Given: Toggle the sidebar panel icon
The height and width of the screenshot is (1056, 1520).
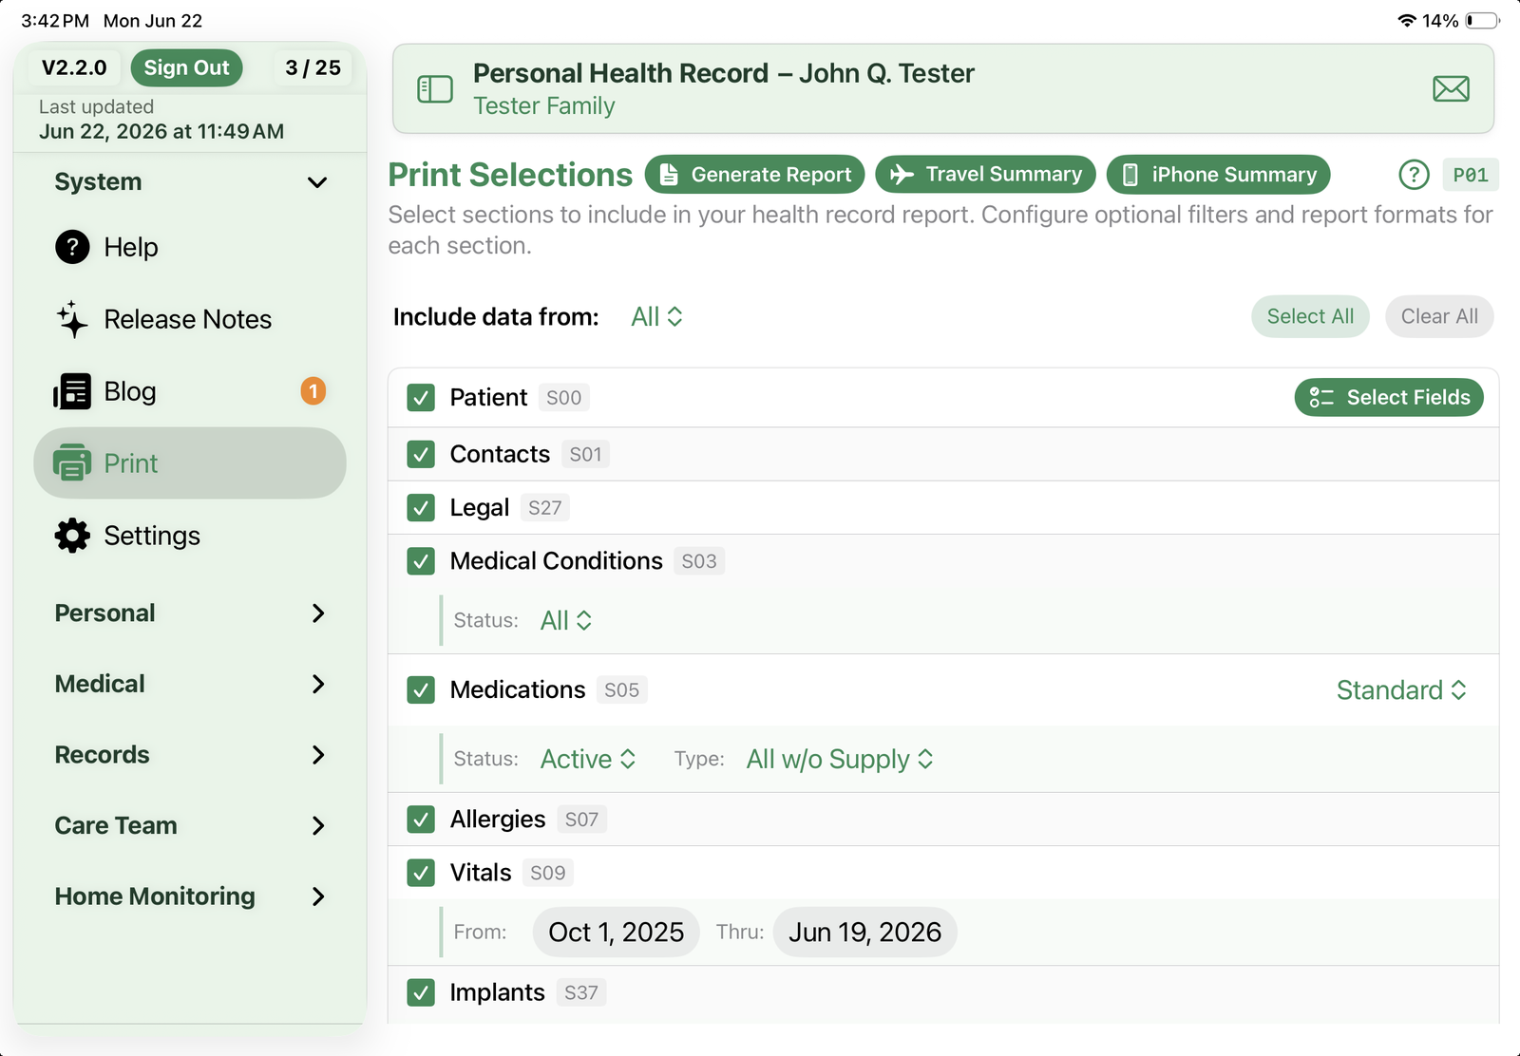Looking at the screenshot, I should click(435, 89).
